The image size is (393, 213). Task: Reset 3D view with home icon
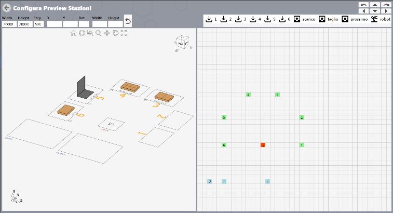click(x=73, y=33)
